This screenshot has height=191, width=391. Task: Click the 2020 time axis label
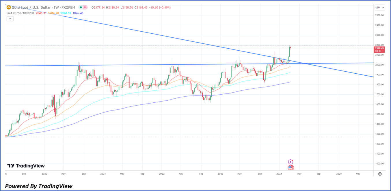point(44,174)
